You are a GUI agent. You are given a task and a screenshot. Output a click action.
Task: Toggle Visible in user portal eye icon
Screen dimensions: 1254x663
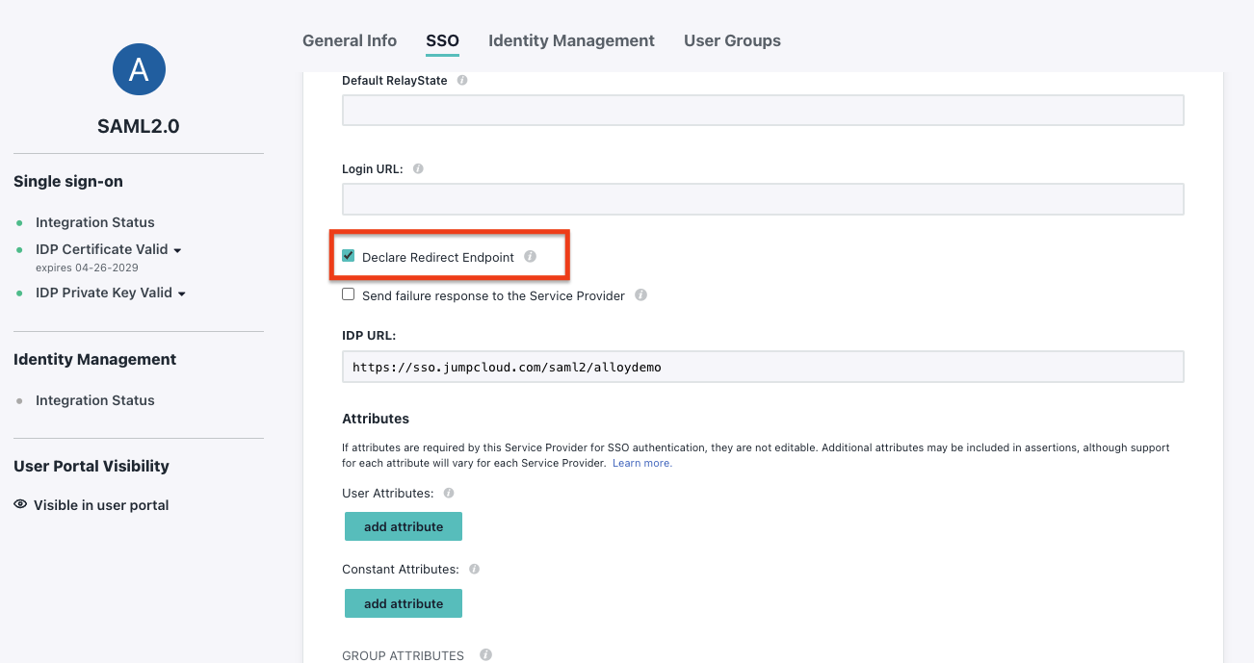click(x=20, y=504)
